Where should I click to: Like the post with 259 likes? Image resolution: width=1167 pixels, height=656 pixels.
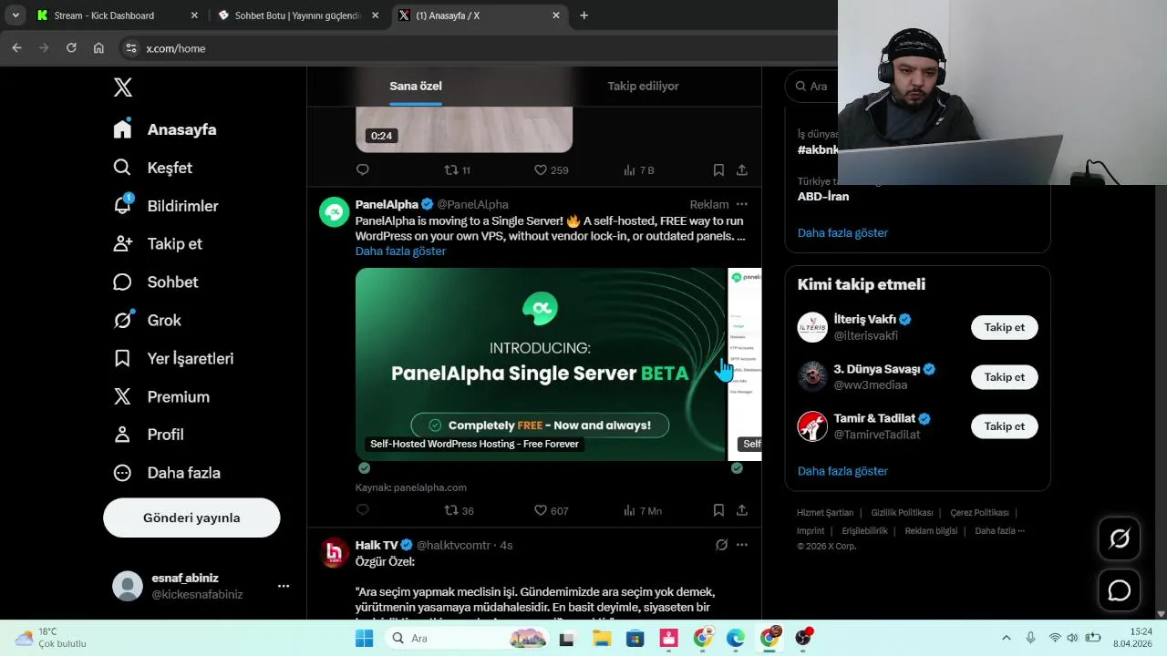[551, 169]
